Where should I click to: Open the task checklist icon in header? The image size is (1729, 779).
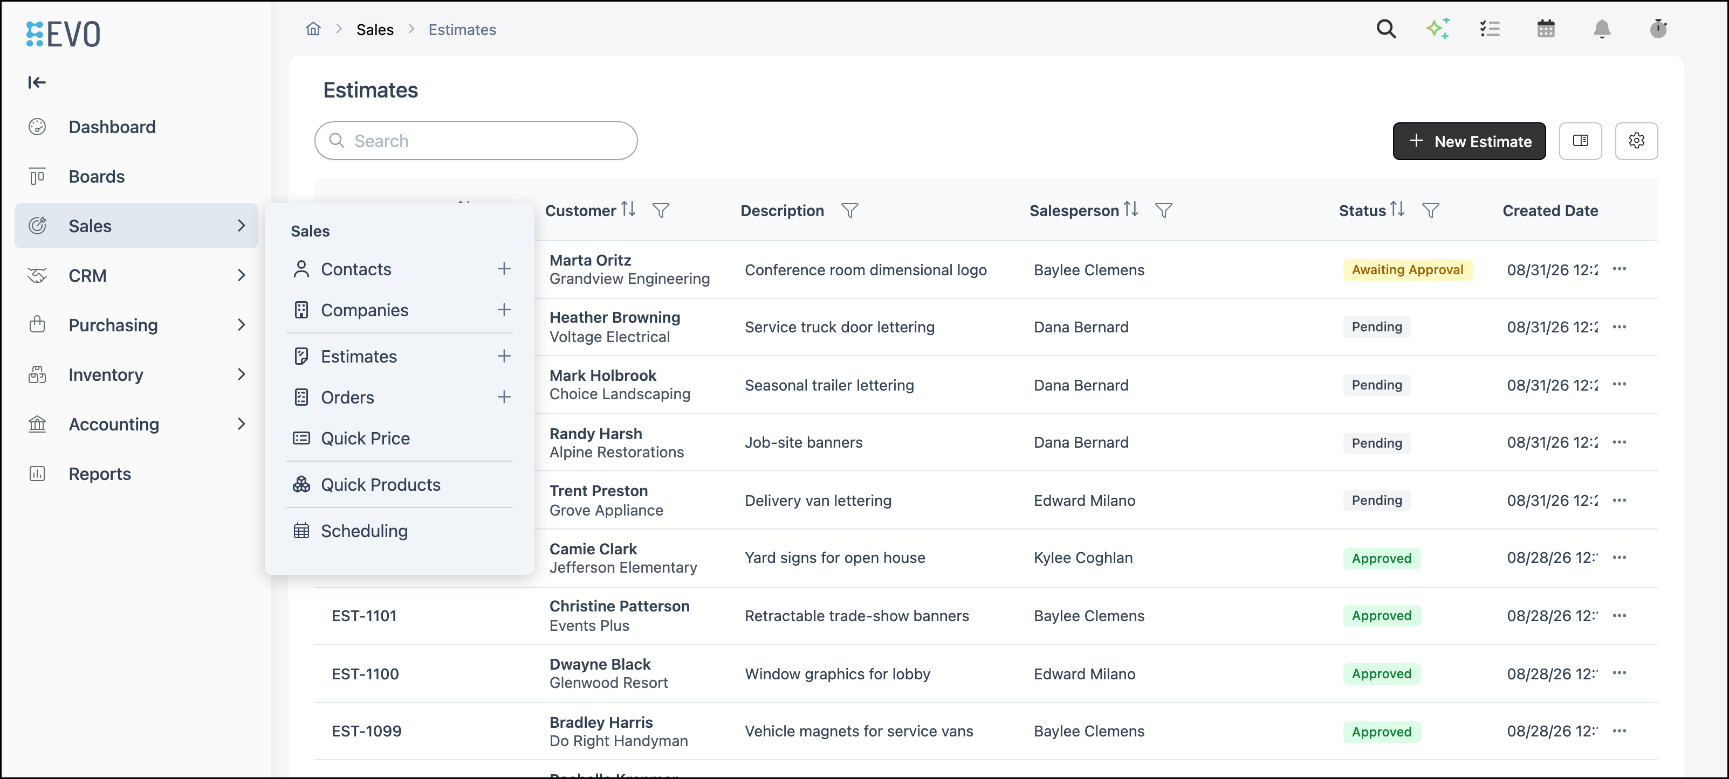[x=1490, y=29]
